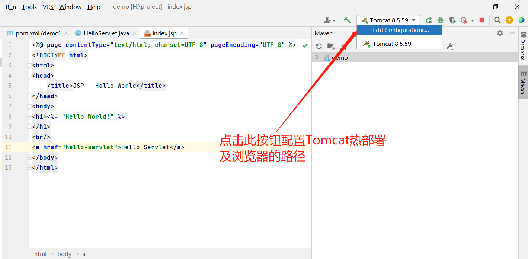Open the Window menu
Viewport: 528px width, 259px height.
pyautogui.click(x=70, y=7)
